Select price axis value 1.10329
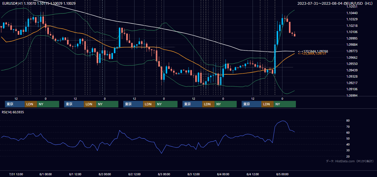Image resolution: width=377 pixels, height=177 pixels. 352,19
